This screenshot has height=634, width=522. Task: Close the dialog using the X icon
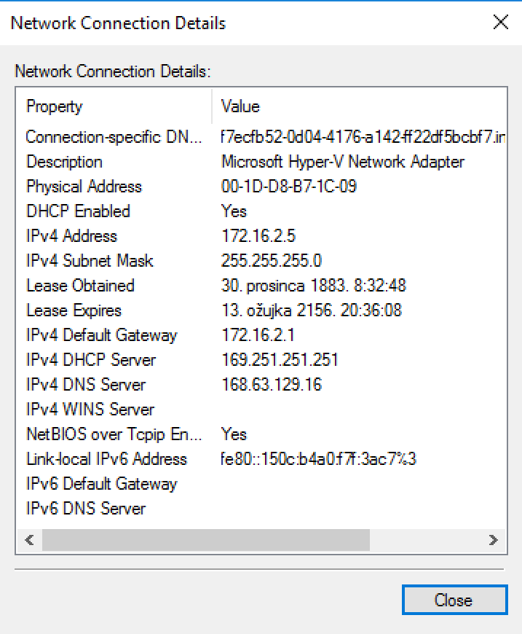[x=501, y=23]
